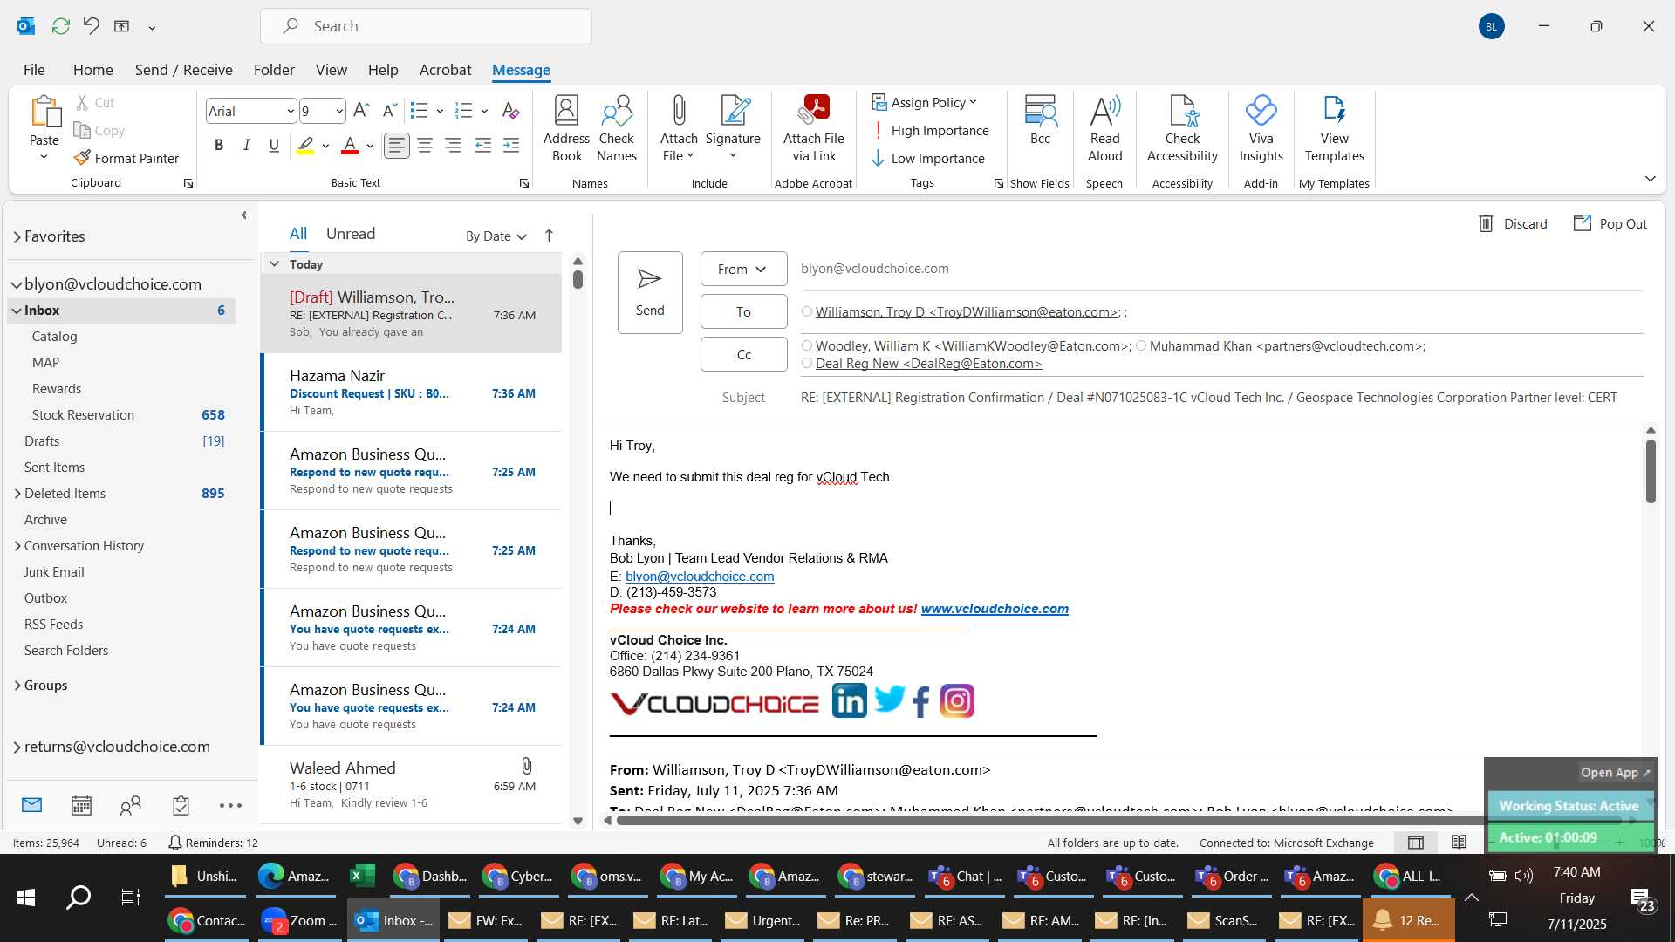Select Troy Williamson recipient presence circle

807,311
